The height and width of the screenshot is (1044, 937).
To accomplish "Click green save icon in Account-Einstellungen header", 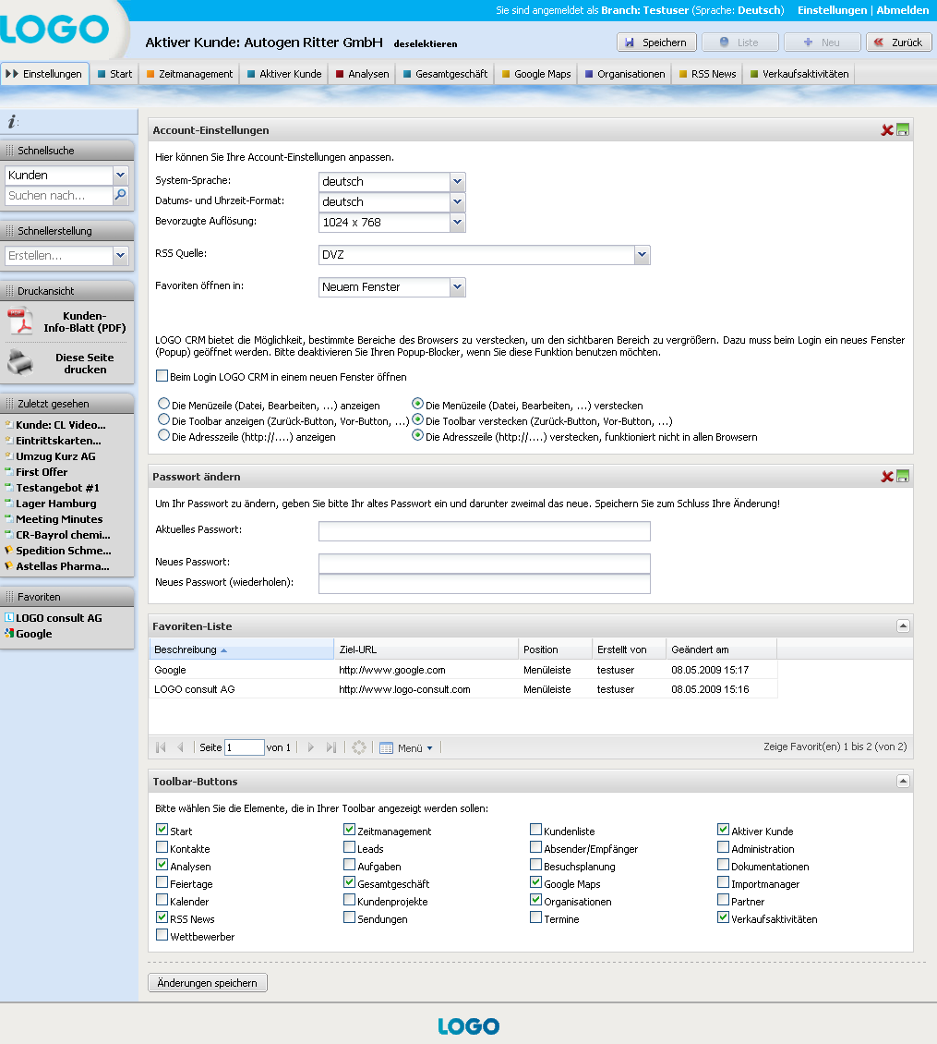I will 903,130.
